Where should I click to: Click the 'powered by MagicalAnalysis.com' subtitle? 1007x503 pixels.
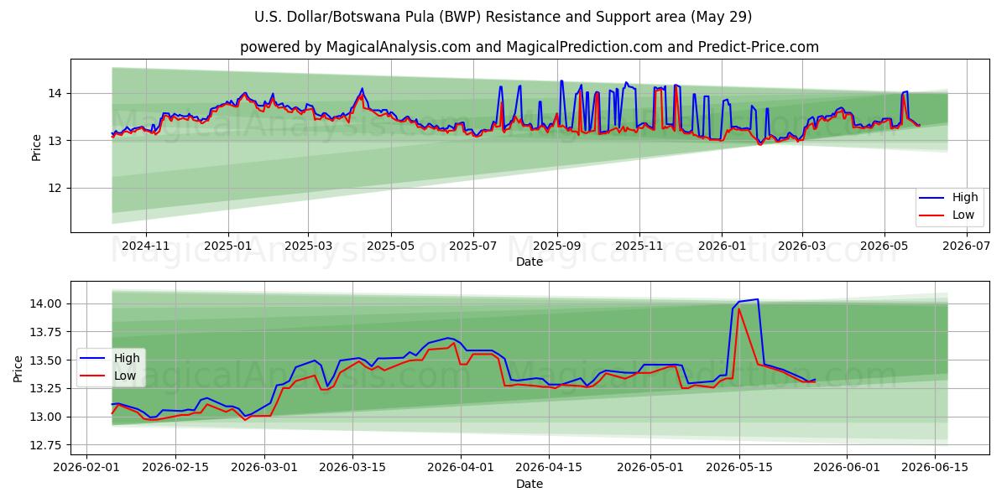[530, 47]
